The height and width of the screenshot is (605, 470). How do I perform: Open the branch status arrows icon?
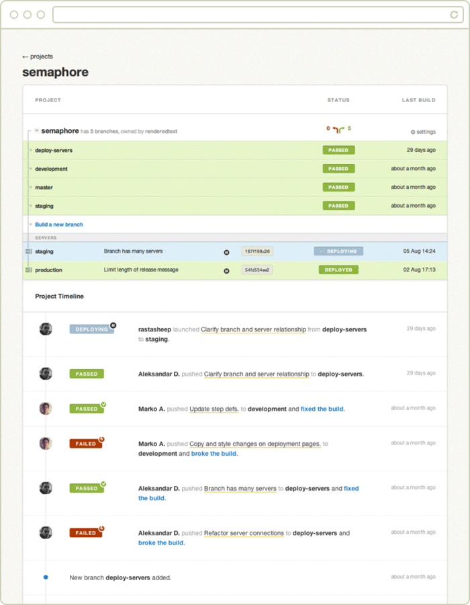pos(338,130)
